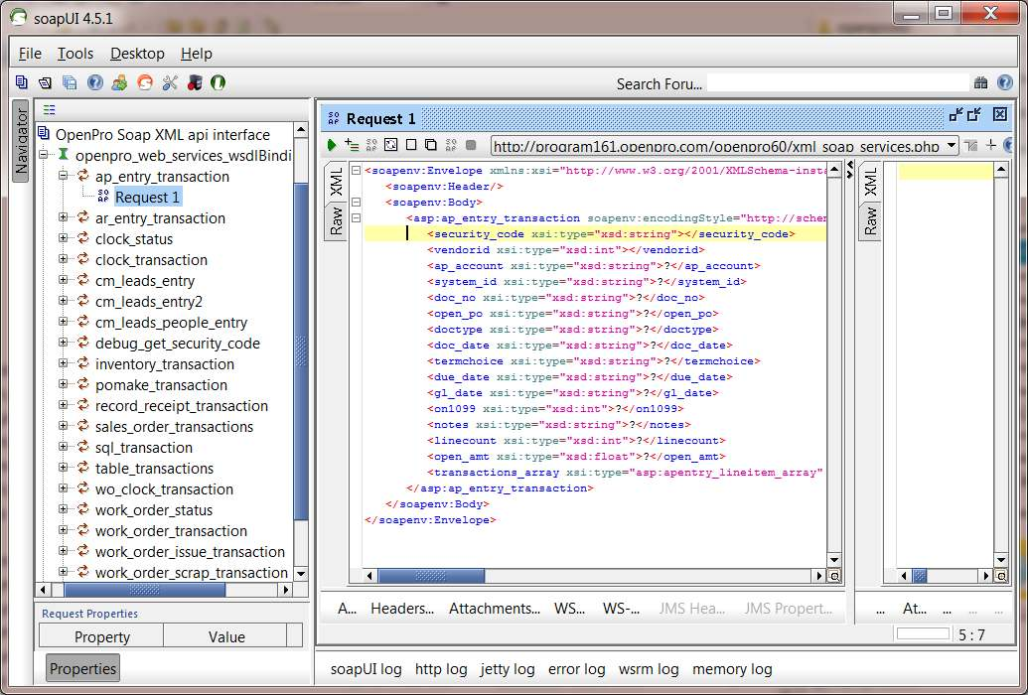1028x695 pixels.
Task: Click the blue Online Help toolbar icon
Action: [95, 83]
